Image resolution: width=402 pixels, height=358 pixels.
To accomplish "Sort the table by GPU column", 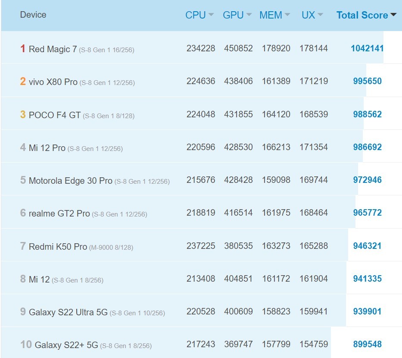I will pyautogui.click(x=237, y=15).
